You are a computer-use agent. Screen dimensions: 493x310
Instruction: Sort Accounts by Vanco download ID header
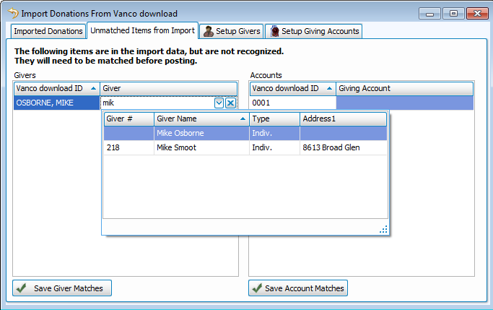[292, 88]
